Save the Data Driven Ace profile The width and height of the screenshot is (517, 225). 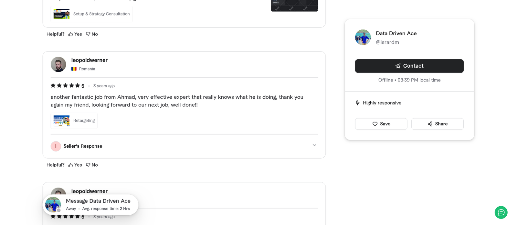tap(381, 124)
